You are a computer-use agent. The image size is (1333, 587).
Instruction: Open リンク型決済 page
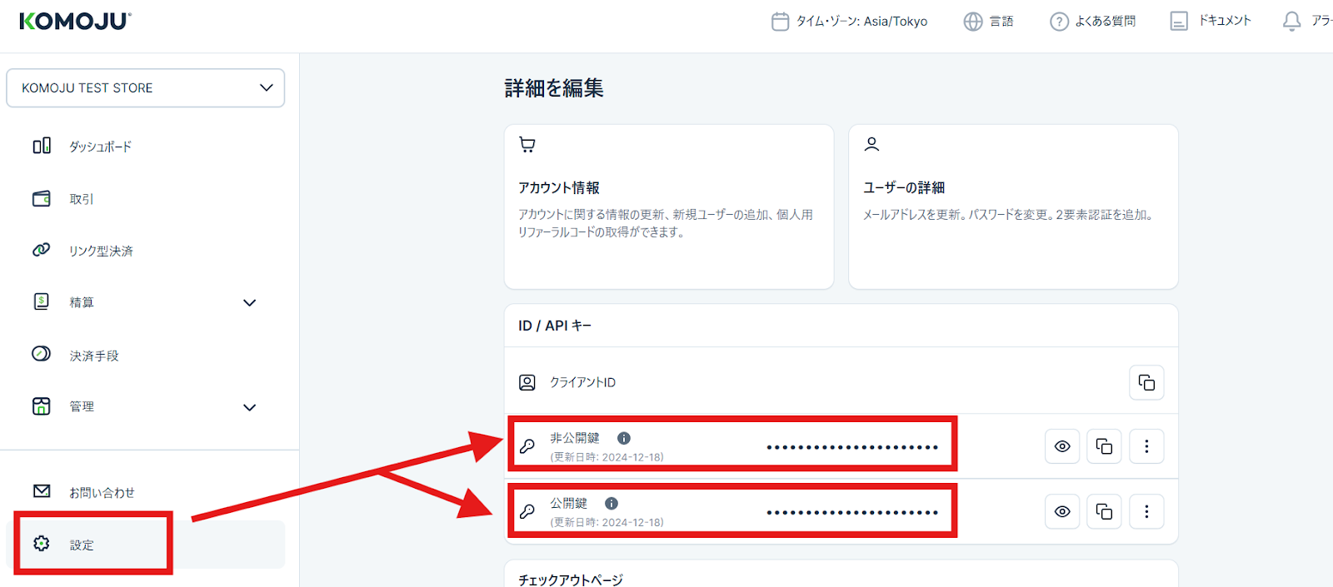(x=101, y=251)
